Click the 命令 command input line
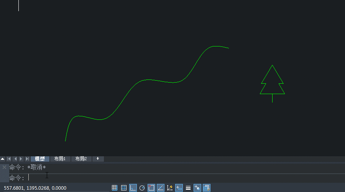Screen dimensions: 345x192 click(x=153, y=178)
